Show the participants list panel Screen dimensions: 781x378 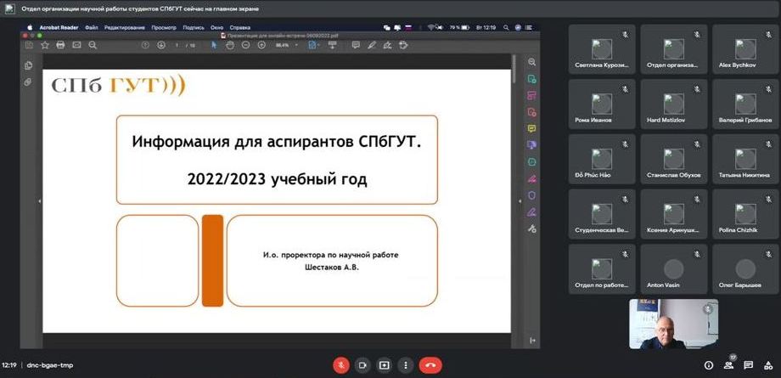click(x=729, y=365)
